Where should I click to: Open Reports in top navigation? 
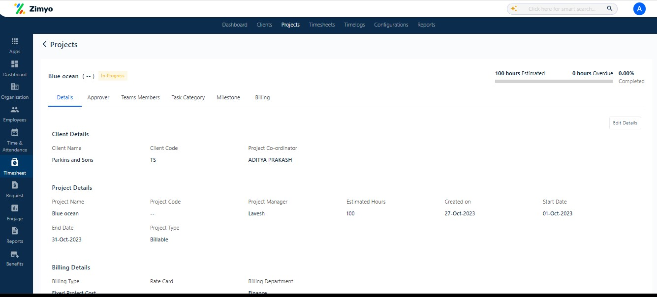pyautogui.click(x=426, y=25)
